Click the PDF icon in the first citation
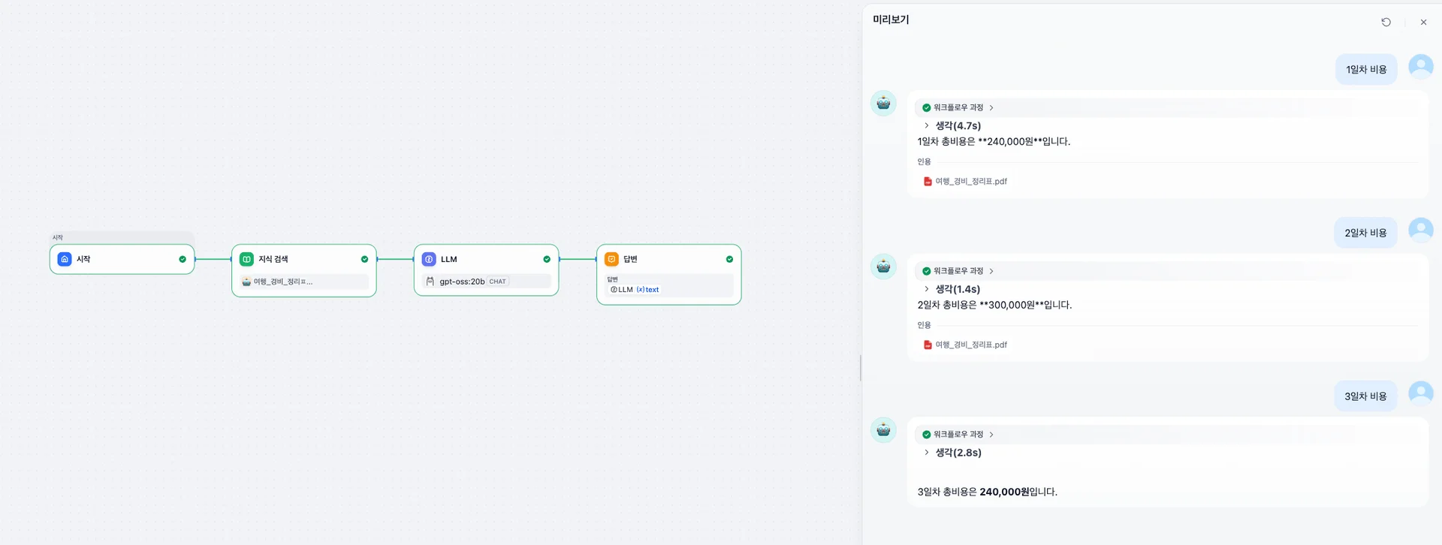 tap(928, 181)
